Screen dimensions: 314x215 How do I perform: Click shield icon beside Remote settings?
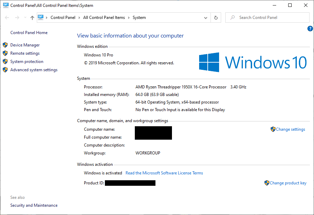coord(5,53)
